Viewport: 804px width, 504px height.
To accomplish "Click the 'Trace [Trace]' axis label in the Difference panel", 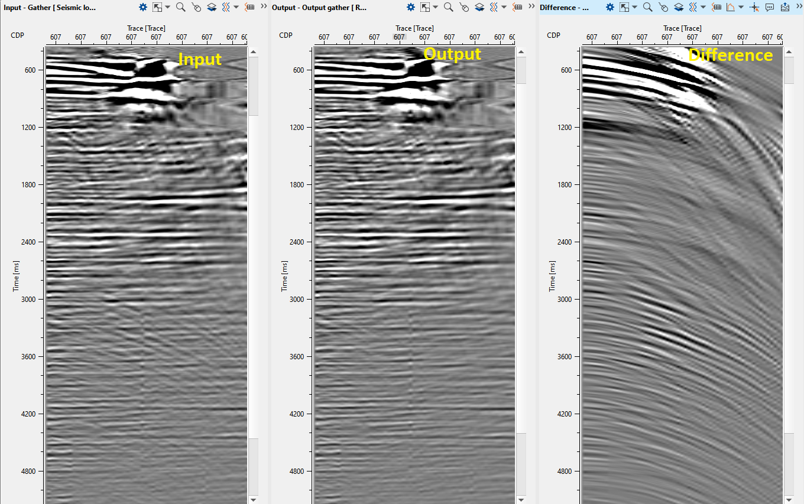I will point(682,28).
